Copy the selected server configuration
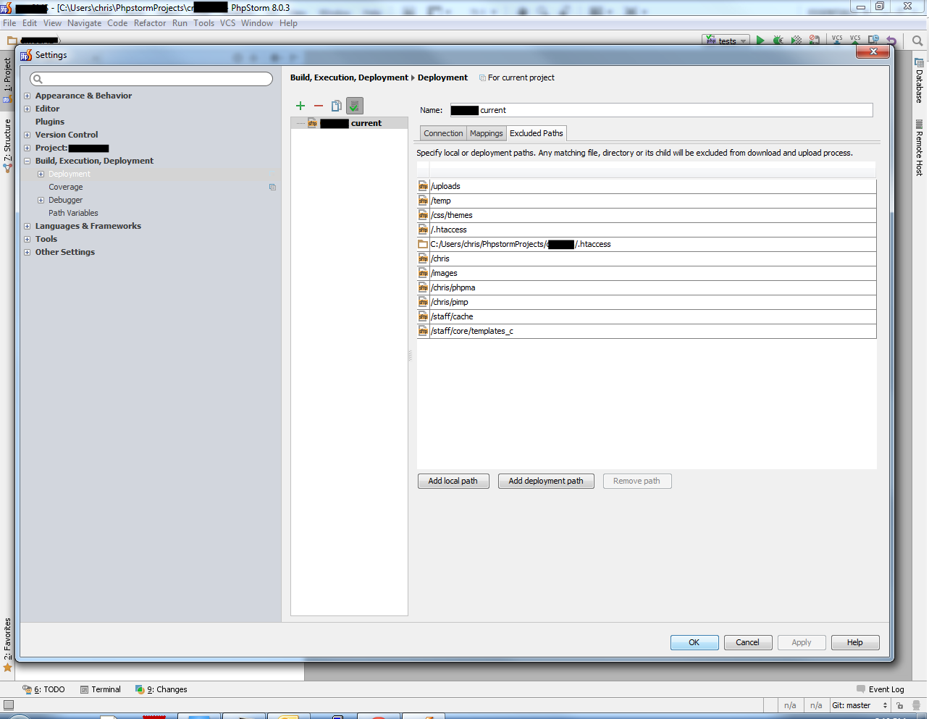 336,106
